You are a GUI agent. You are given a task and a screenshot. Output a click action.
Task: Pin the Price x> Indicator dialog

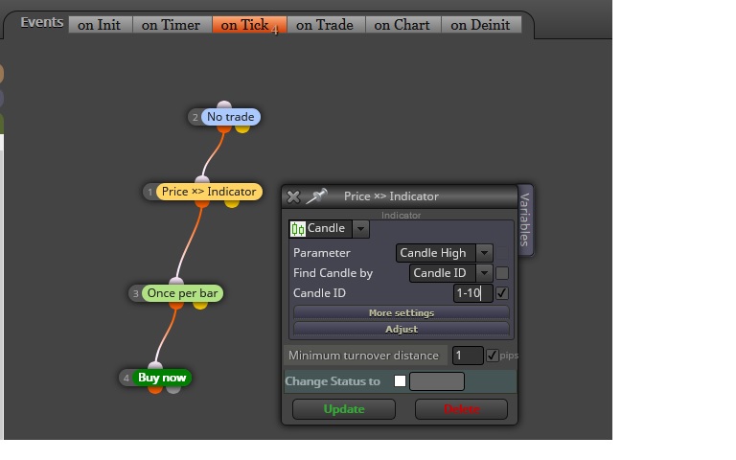(316, 196)
